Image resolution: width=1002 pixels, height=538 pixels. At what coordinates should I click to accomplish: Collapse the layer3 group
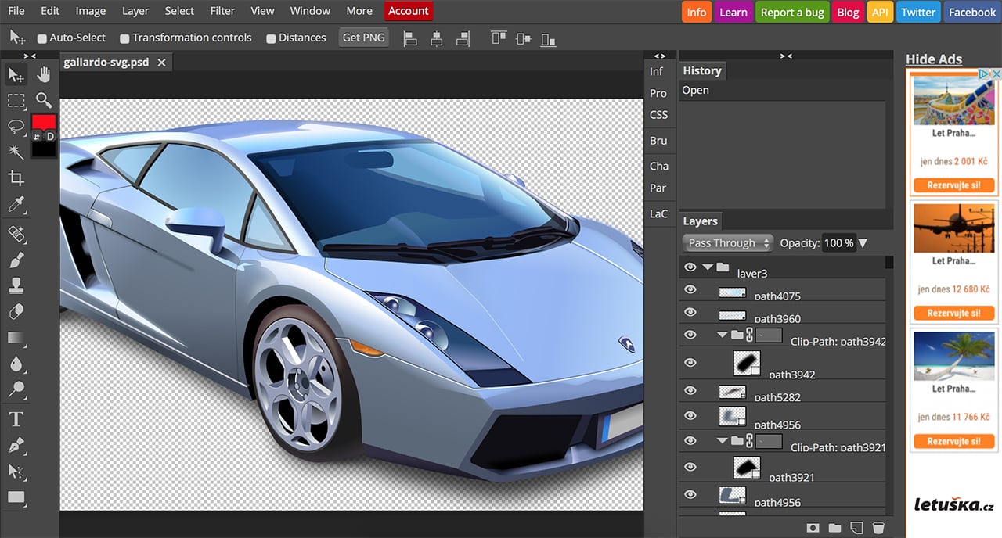(707, 267)
